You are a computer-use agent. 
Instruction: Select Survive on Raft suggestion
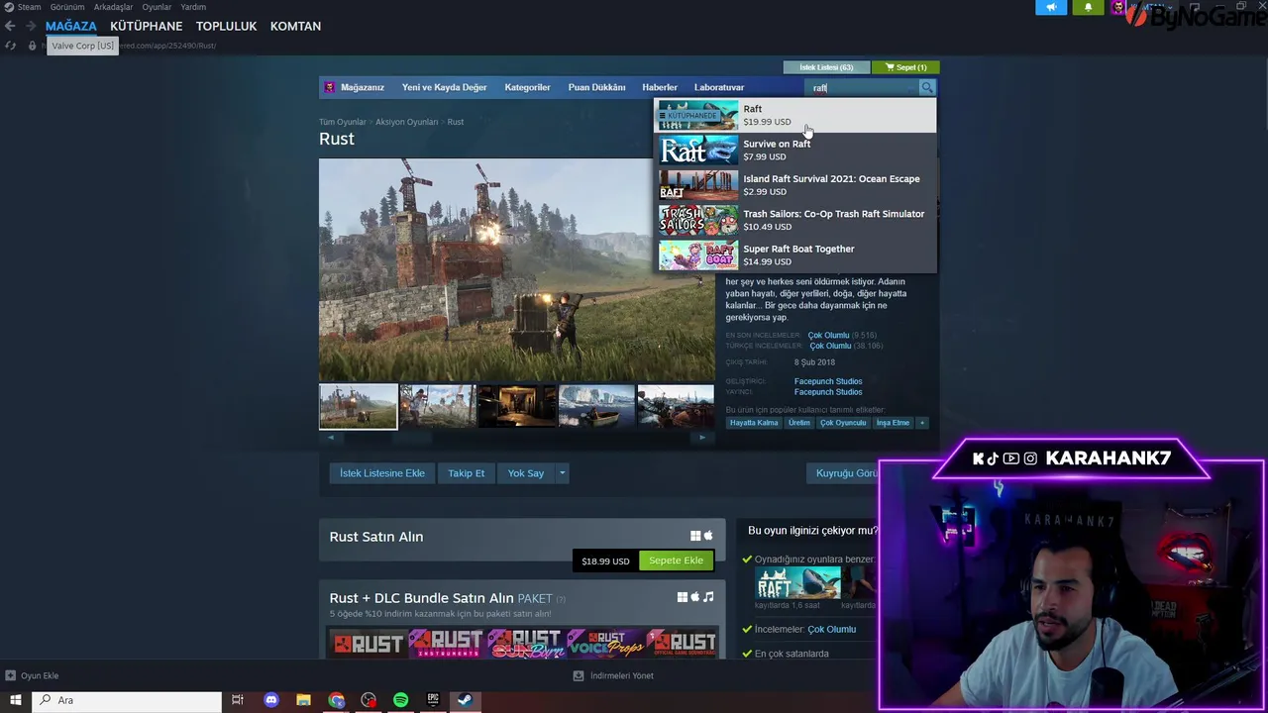coord(795,151)
